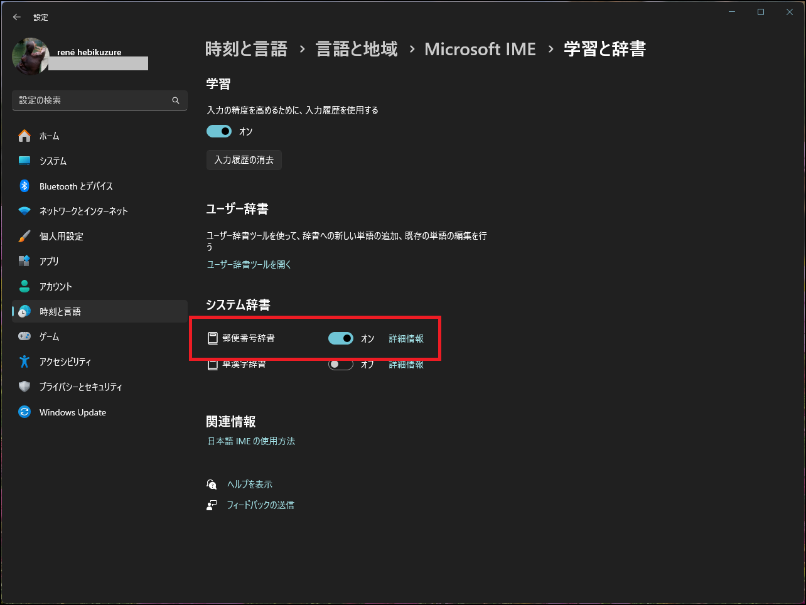Select アプリ in the sidebar
This screenshot has height=605, width=806.
(x=100, y=261)
